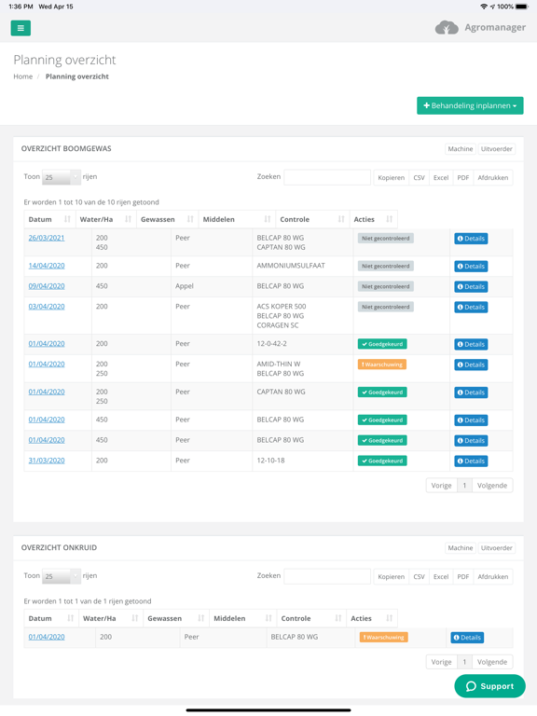
Task: View Details in the Onkruid table row
Action: [x=467, y=638]
